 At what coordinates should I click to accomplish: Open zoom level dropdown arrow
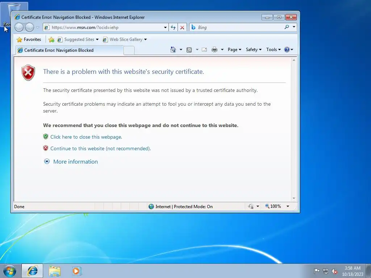coord(288,206)
